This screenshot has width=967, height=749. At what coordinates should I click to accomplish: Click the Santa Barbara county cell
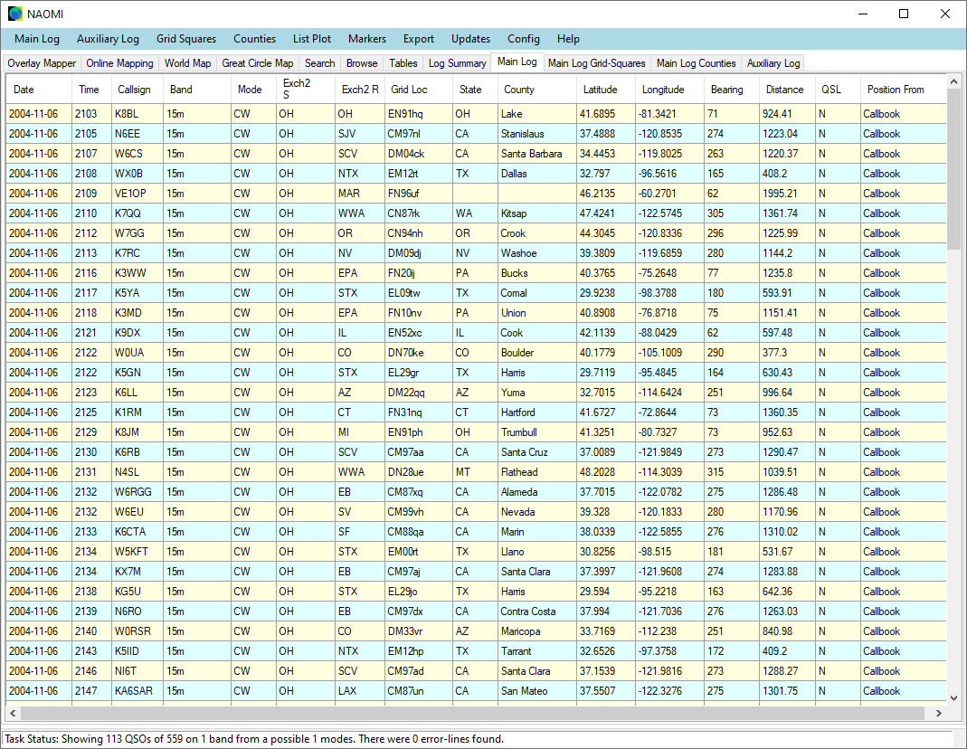click(x=537, y=154)
